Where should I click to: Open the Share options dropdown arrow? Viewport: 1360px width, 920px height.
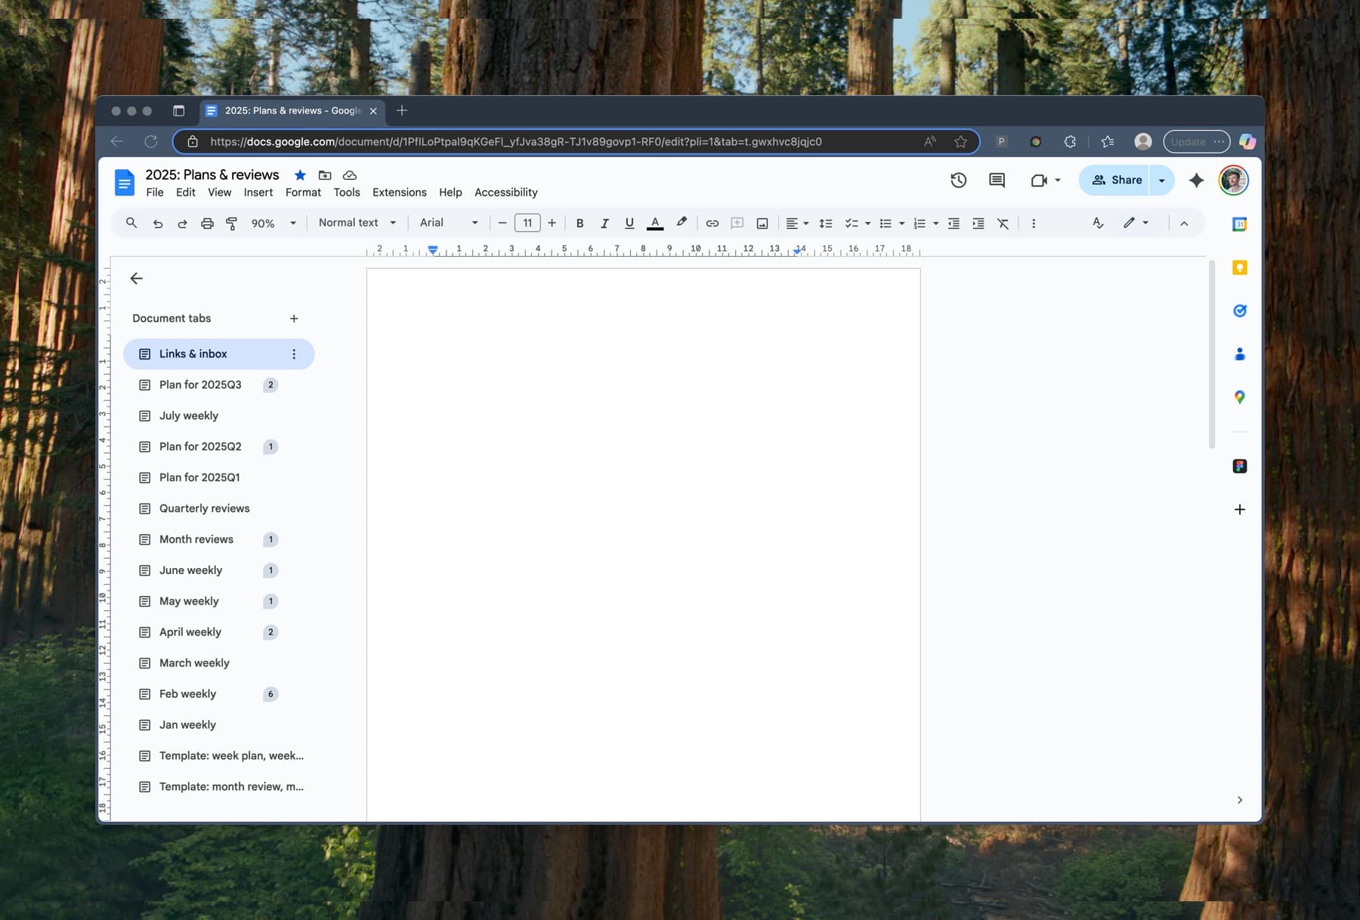tap(1162, 181)
